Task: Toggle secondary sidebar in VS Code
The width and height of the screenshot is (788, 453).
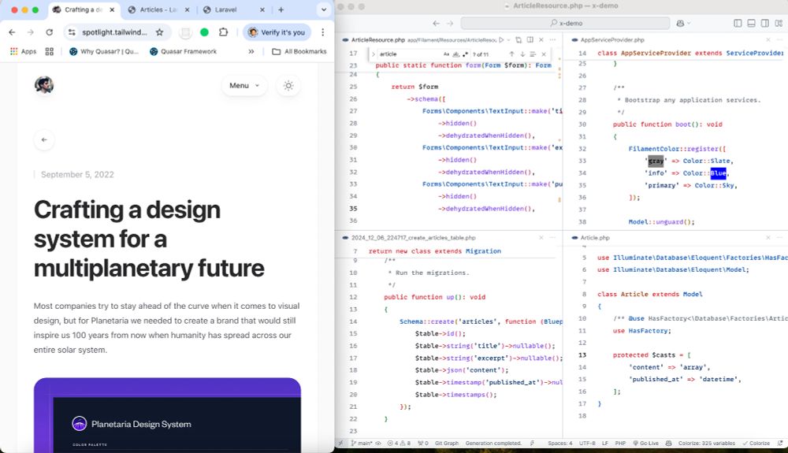Action: point(765,23)
